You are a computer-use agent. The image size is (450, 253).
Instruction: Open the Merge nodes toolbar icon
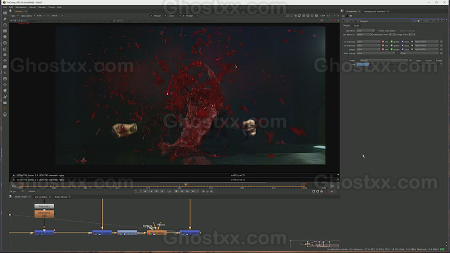[x=5, y=55]
